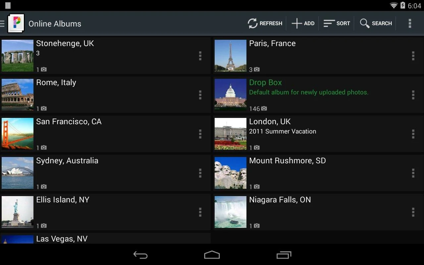Open options for London, UK album
Image resolution: width=424 pixels, height=265 pixels.
pyautogui.click(x=413, y=134)
